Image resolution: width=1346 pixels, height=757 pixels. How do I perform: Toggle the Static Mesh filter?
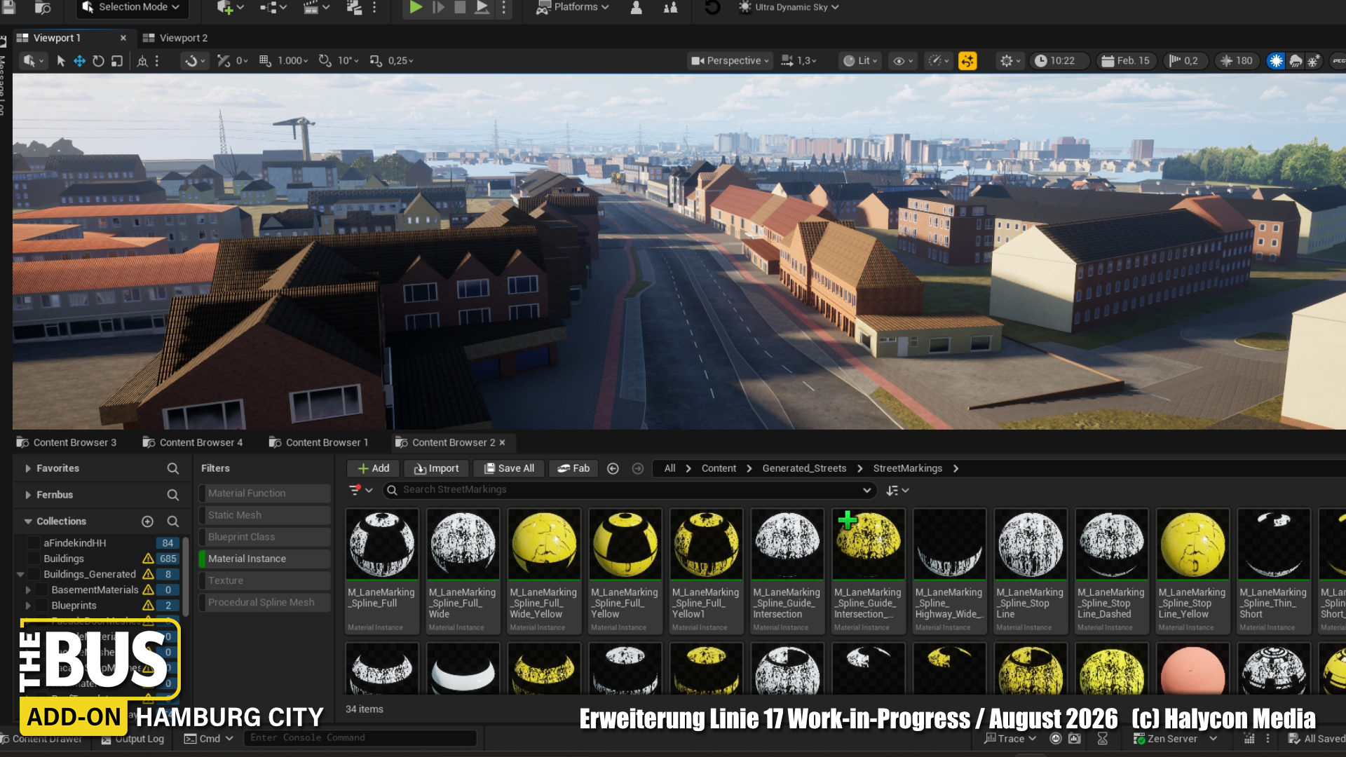(264, 515)
